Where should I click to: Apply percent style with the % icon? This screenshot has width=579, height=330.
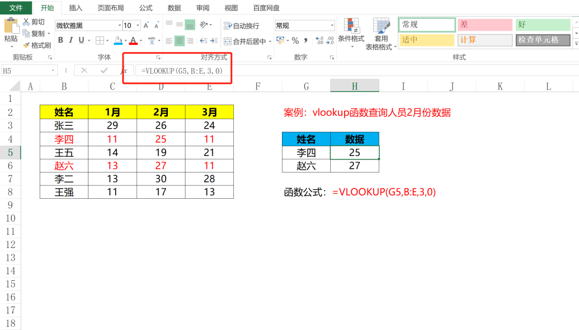pyautogui.click(x=295, y=40)
